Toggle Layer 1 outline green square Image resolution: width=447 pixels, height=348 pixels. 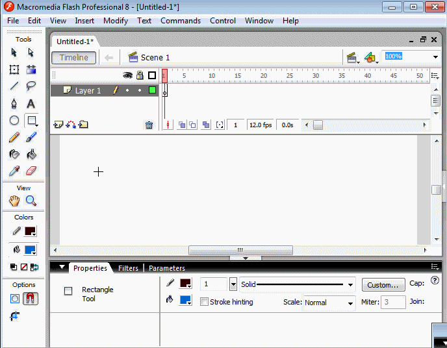click(152, 90)
